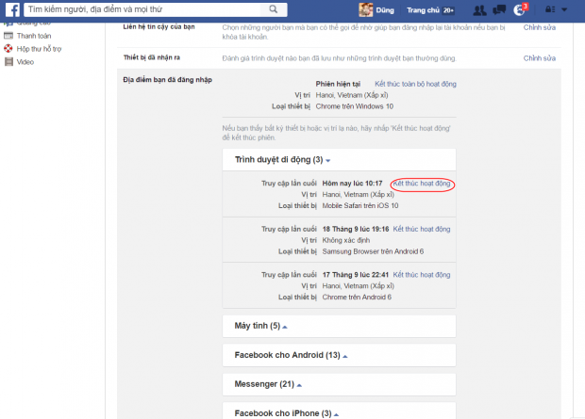Click Kết thúc toàn bộ hoạt động link
Image resolution: width=585 pixels, height=419 pixels.
[x=415, y=84]
